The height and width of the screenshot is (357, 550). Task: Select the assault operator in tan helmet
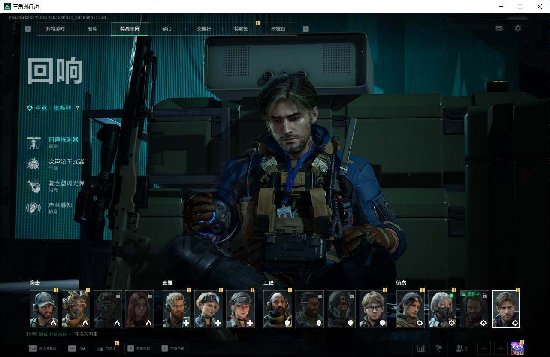(76, 309)
